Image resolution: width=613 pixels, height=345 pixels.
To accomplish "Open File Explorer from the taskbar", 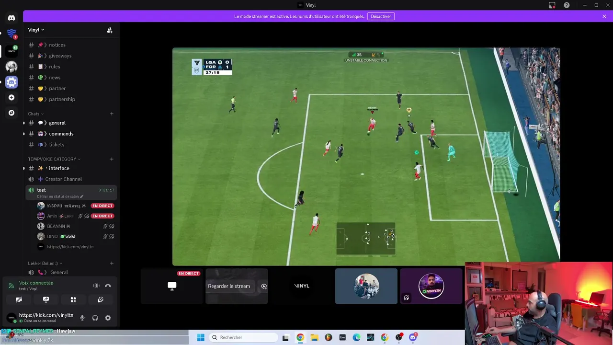I will 314,337.
